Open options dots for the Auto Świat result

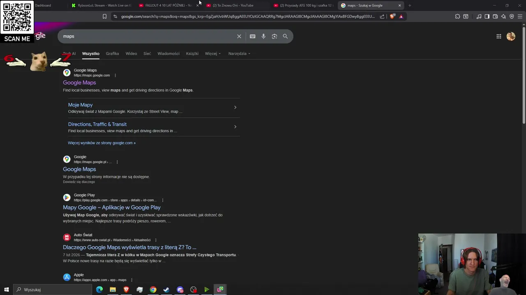click(156, 240)
